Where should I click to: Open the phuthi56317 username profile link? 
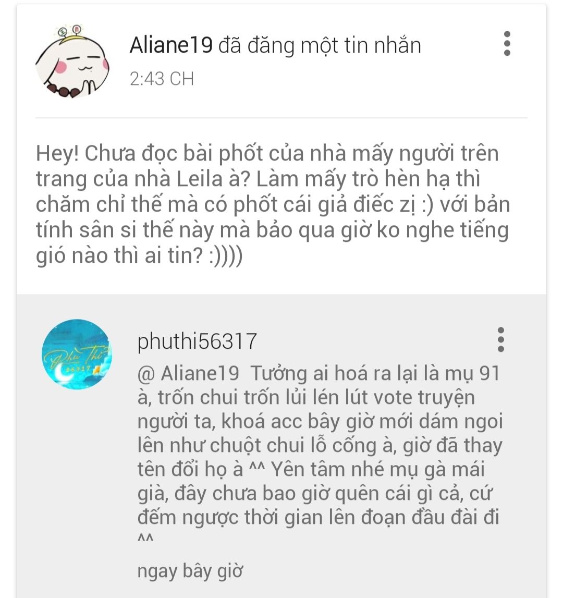(197, 341)
